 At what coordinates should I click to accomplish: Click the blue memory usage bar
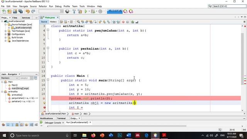coord(115,11)
